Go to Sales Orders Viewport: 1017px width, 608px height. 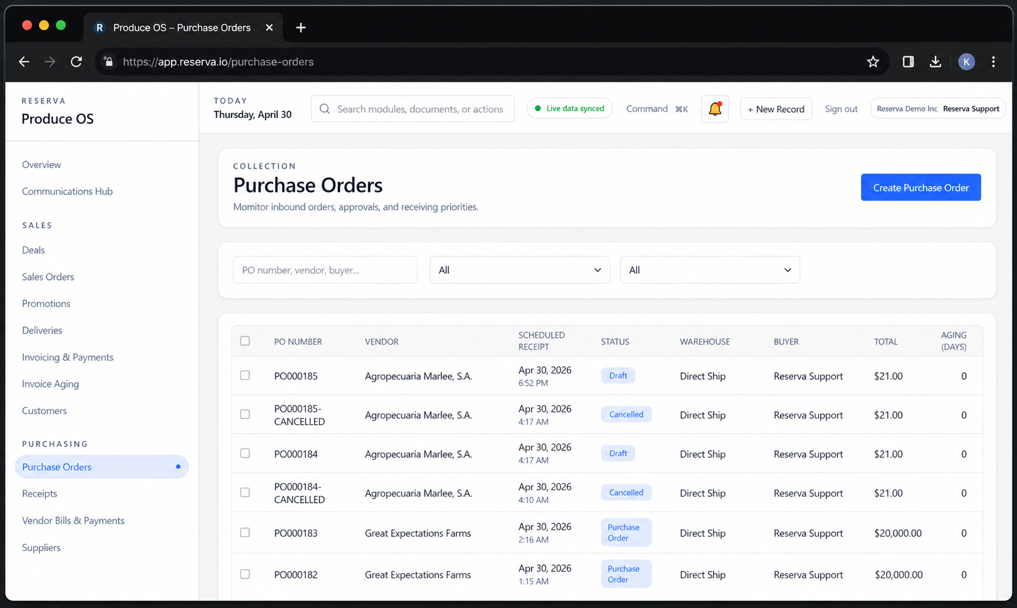48,277
